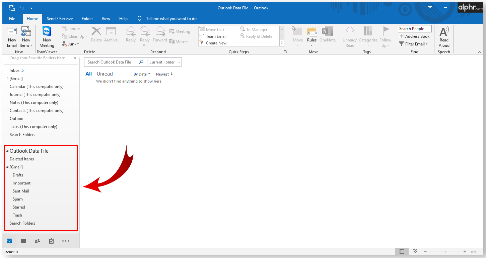Open the Junk options menu
Image resolution: width=486 pixels, height=258 pixels.
[71, 44]
